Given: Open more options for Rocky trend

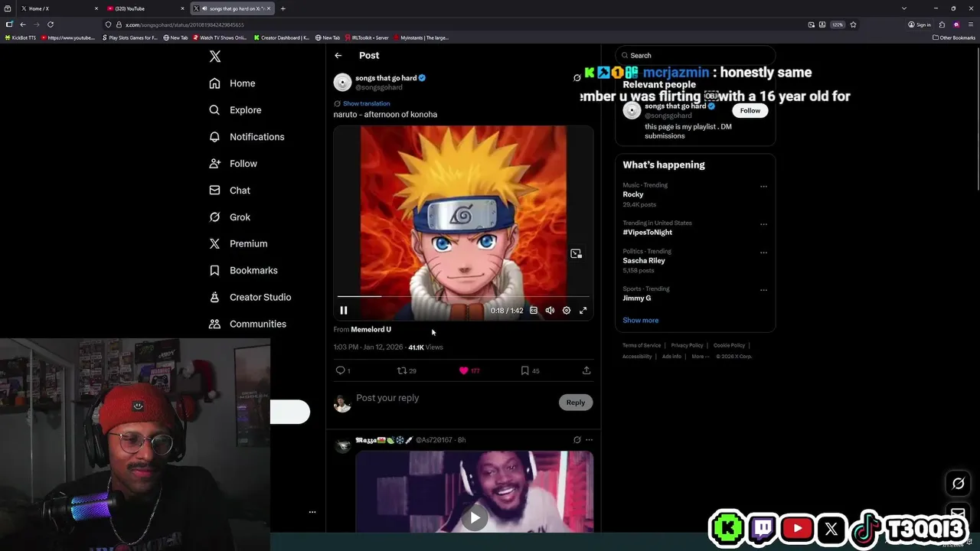Looking at the screenshot, I should [763, 187].
